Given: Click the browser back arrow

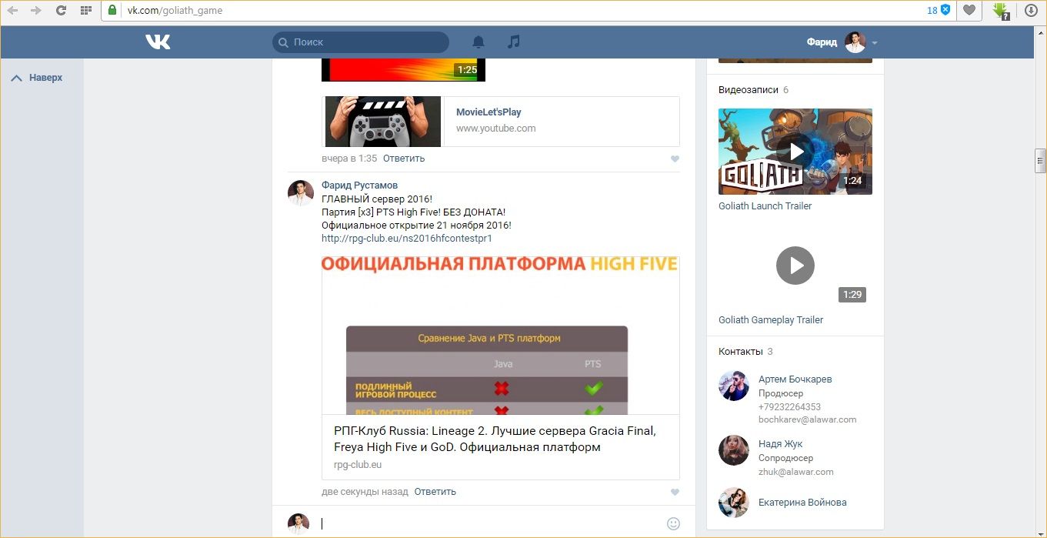Looking at the screenshot, I should pos(12,11).
